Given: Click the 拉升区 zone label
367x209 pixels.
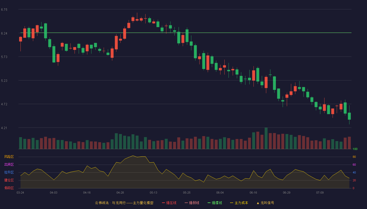Looking at the screenshot, I should pyautogui.click(x=9, y=172).
